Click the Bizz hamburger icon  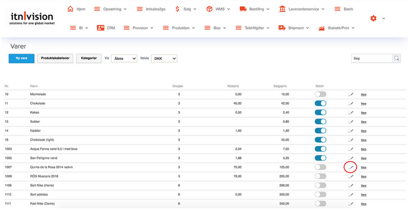click(207, 28)
